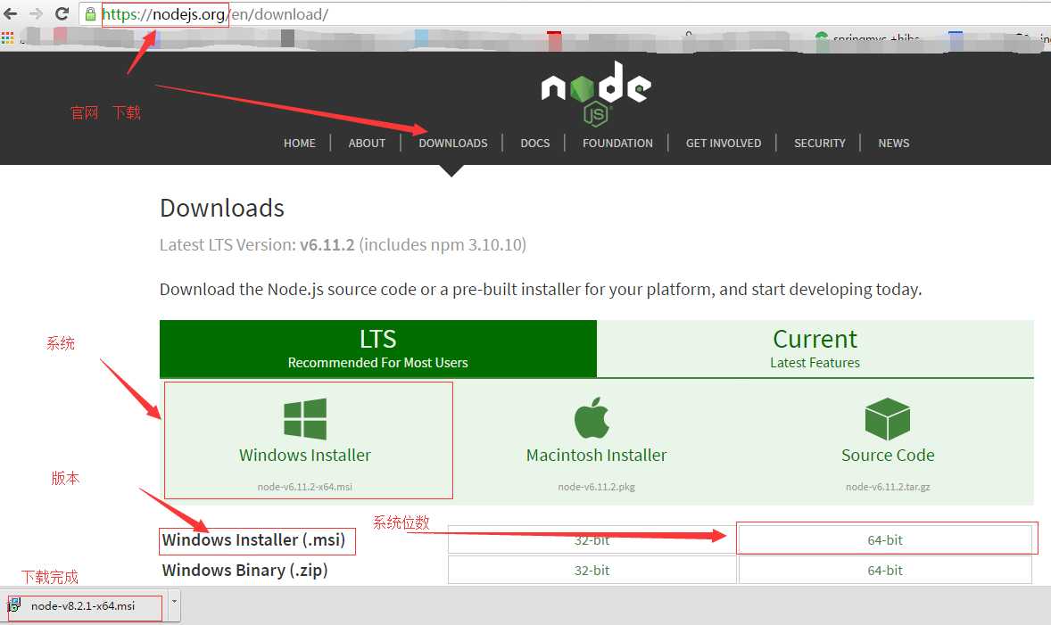The image size is (1051, 625).
Task: Open the DOWNLOADS navigation item
Action: (453, 144)
